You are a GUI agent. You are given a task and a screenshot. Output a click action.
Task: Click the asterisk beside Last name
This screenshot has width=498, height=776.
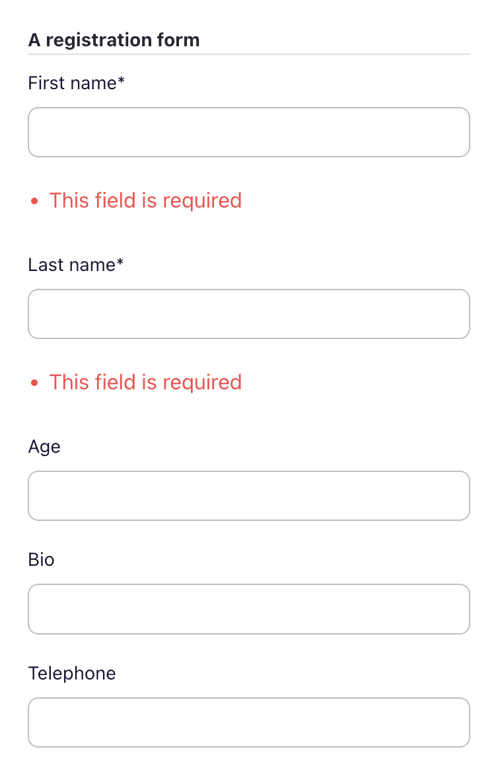120,262
